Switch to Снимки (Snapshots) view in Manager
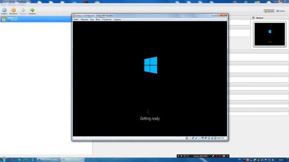Screen dimensions: 289x162 [281, 11]
